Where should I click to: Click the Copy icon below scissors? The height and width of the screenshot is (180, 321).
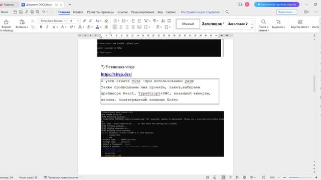(x=33, y=27)
